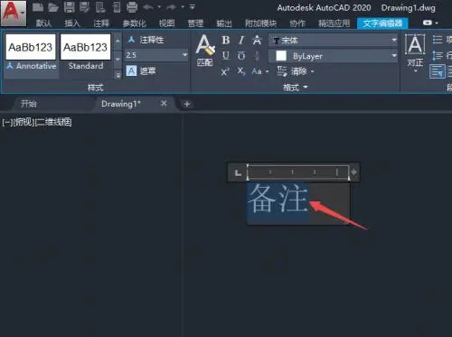Click the ruler width diamond handle
The image size is (452, 337).
click(x=353, y=173)
